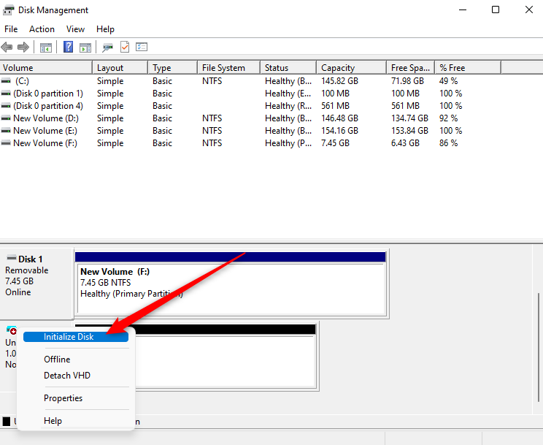The width and height of the screenshot is (543, 445).
Task: Click the drive icon of Disk 0 partition 1
Action: point(6,94)
